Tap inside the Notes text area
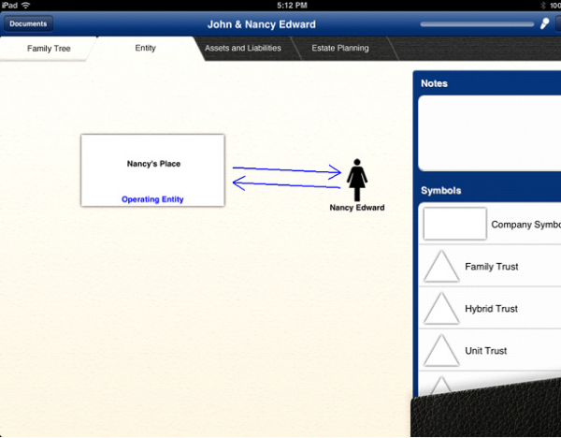Viewport: 561px width, 438px height. point(489,133)
